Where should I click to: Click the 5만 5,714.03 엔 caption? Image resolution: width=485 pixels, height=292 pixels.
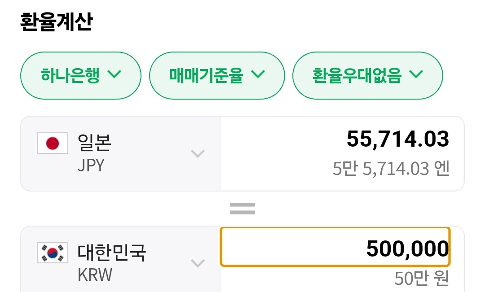click(x=391, y=169)
